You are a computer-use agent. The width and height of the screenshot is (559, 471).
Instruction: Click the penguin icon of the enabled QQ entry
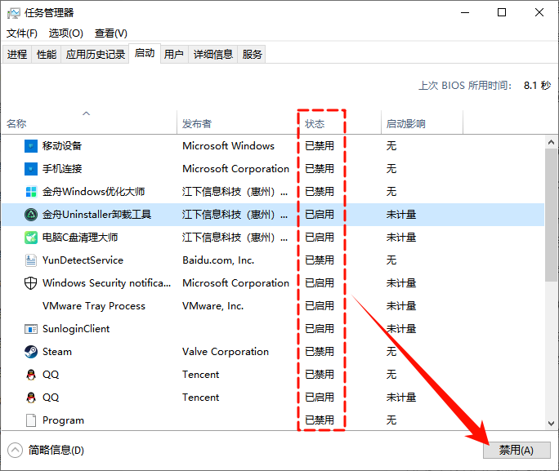coord(31,398)
